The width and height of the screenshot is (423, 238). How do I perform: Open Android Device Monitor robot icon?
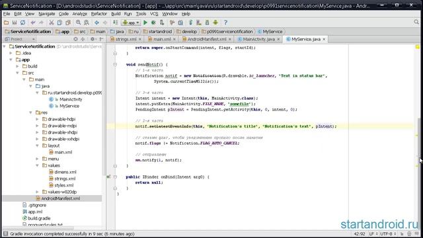[x=215, y=22]
